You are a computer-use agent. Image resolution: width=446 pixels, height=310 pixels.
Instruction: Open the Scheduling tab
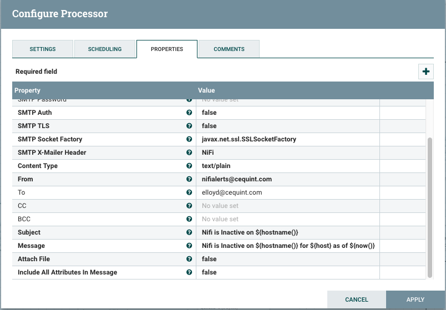pyautogui.click(x=105, y=49)
